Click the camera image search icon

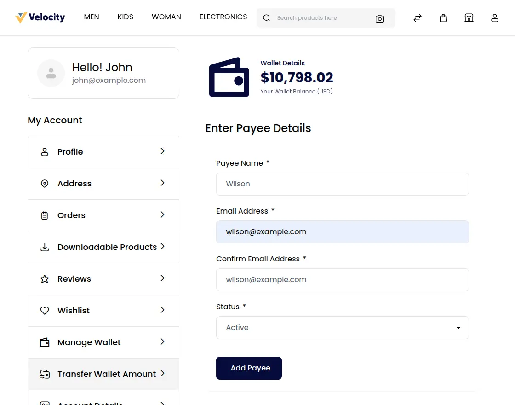click(x=380, y=18)
